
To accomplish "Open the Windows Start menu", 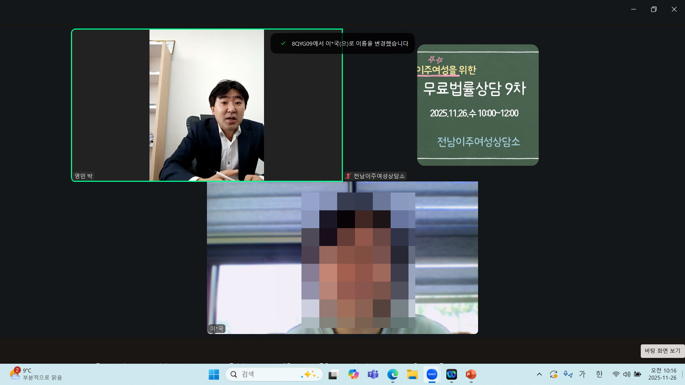I will (x=214, y=374).
